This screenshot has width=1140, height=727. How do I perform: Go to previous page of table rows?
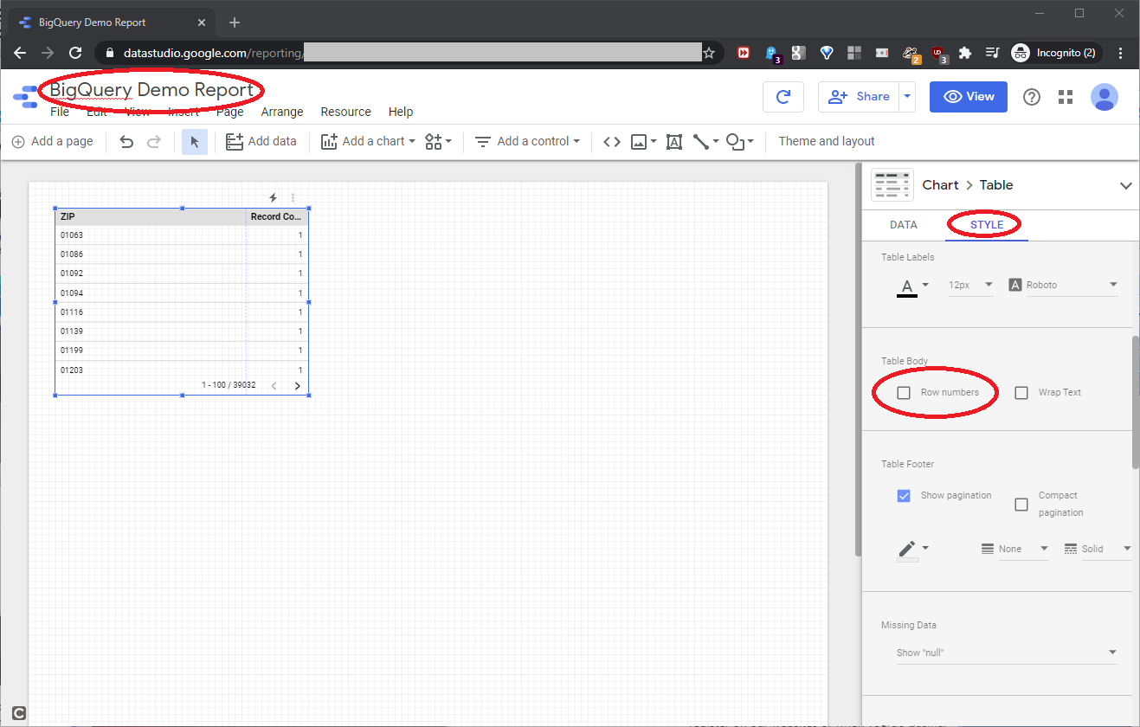click(274, 385)
